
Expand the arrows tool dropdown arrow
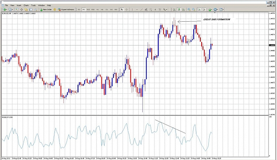click(167, 10)
